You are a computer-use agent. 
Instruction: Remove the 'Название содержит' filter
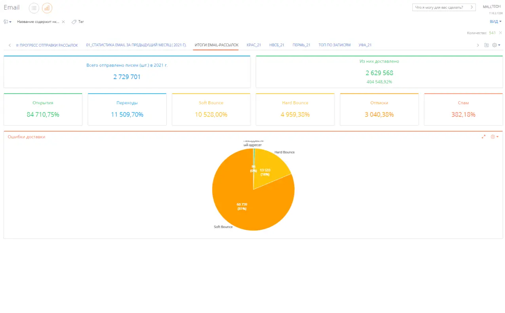pyautogui.click(x=63, y=22)
